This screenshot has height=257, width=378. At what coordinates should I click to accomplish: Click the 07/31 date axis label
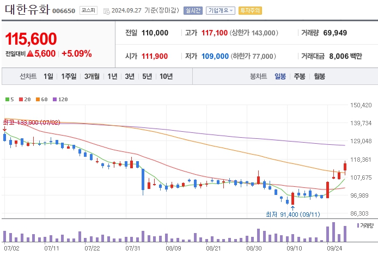pyautogui.click(x=133, y=248)
